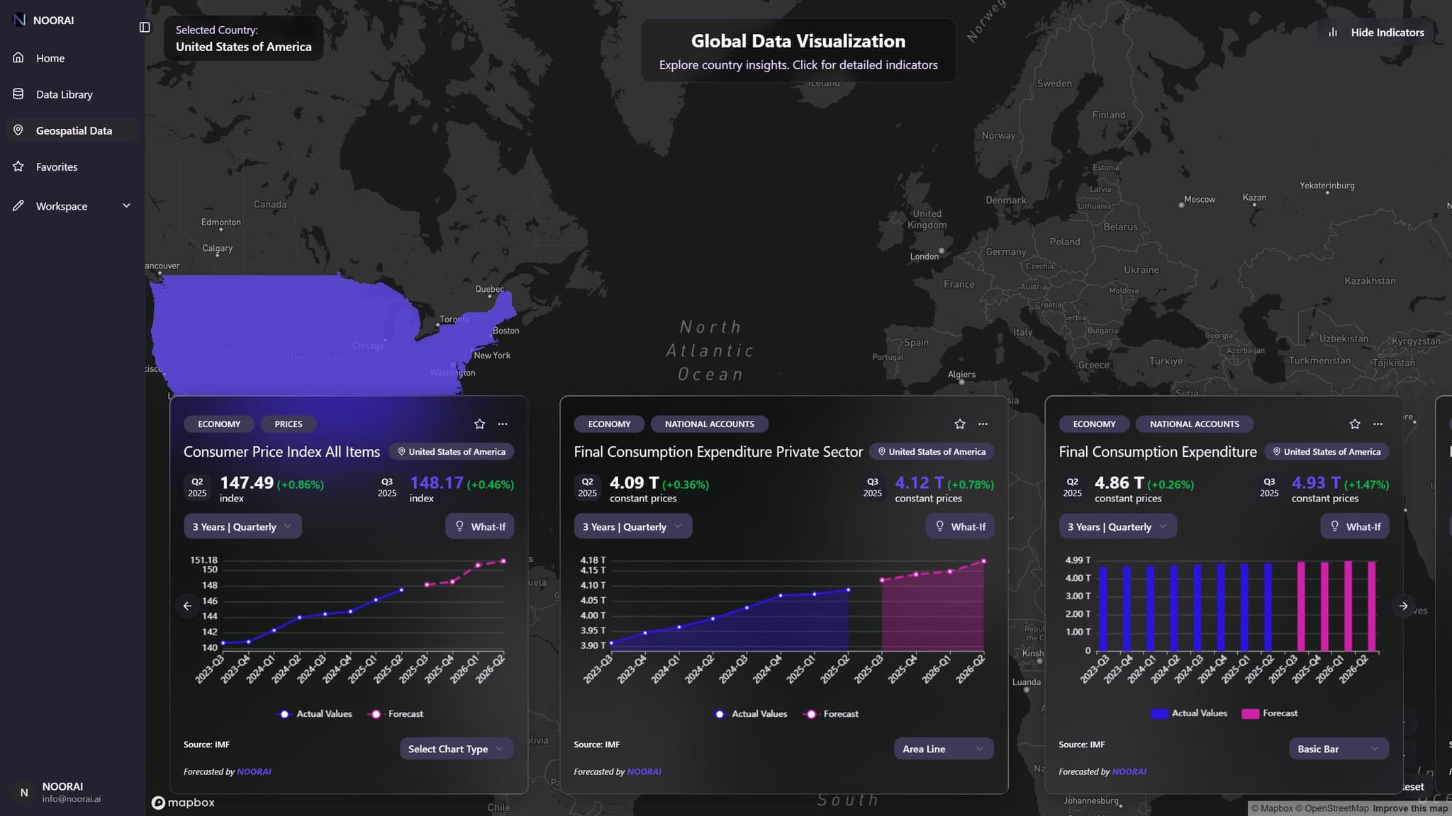
Task: Click the What-If button on the CPI card
Action: point(479,526)
